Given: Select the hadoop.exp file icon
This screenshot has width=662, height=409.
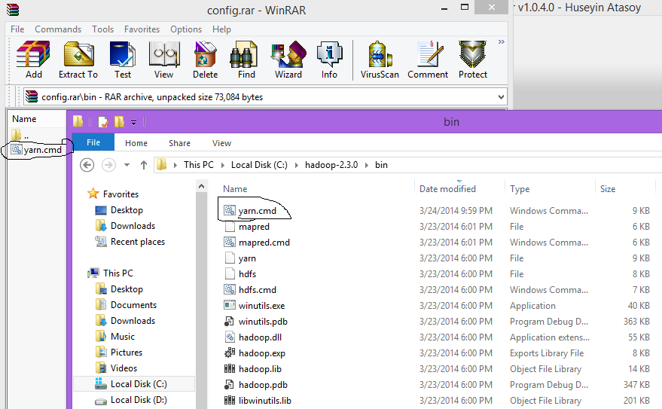Looking at the screenshot, I should point(229,353).
